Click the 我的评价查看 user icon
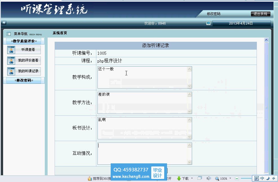278x182 pixels. (11, 61)
